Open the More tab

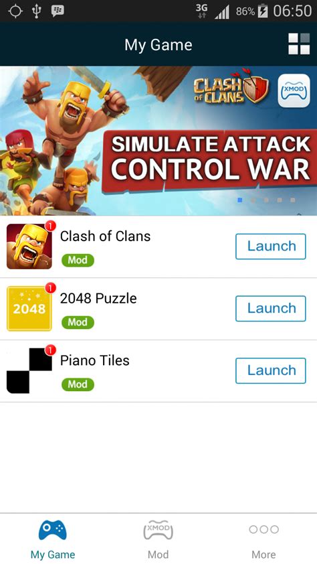264,539
